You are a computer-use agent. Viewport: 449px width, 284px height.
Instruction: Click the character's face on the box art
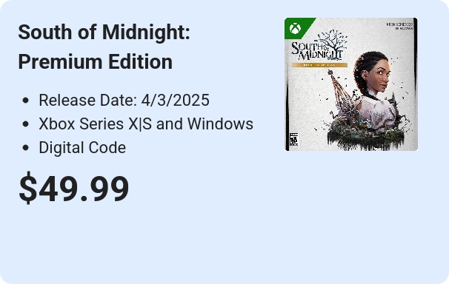click(380, 77)
